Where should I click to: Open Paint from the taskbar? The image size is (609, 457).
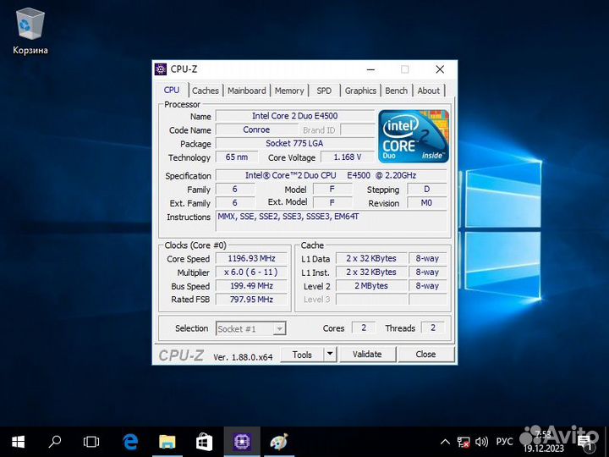pyautogui.click(x=278, y=442)
